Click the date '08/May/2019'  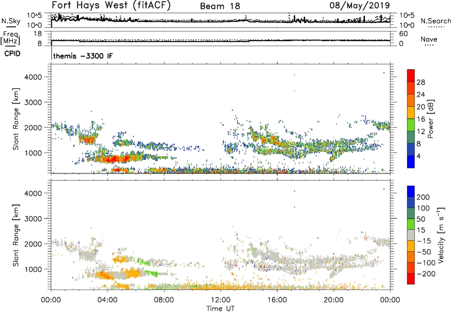360,6
